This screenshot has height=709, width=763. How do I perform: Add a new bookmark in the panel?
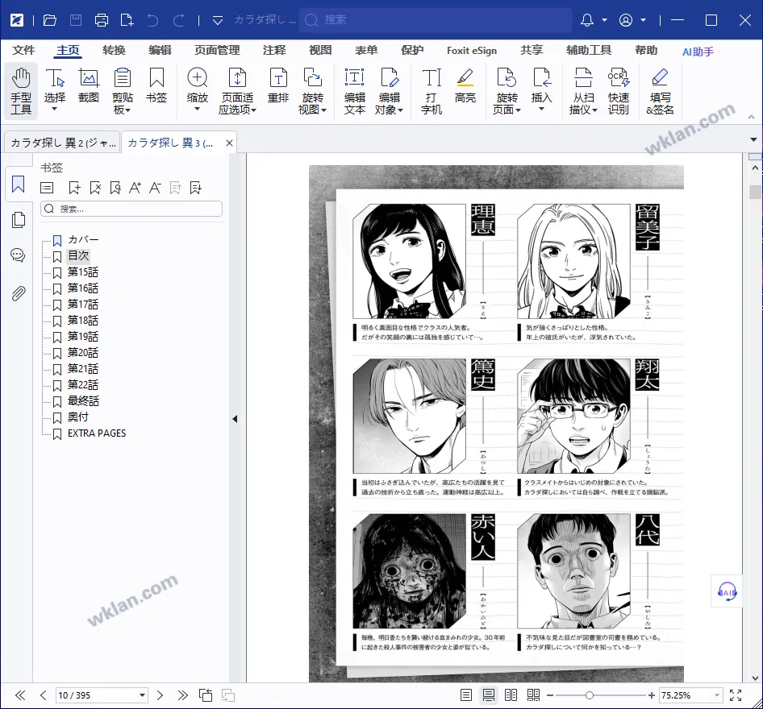(75, 188)
